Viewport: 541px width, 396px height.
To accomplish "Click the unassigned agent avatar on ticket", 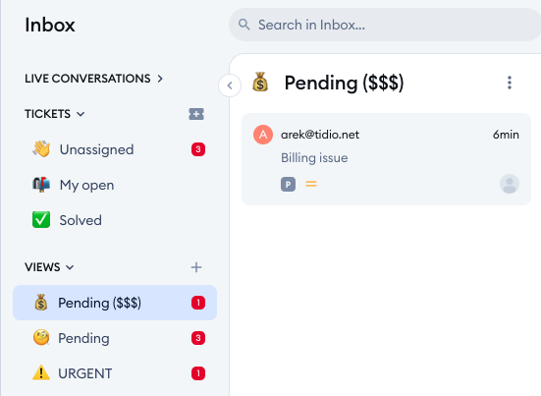I will (x=510, y=184).
